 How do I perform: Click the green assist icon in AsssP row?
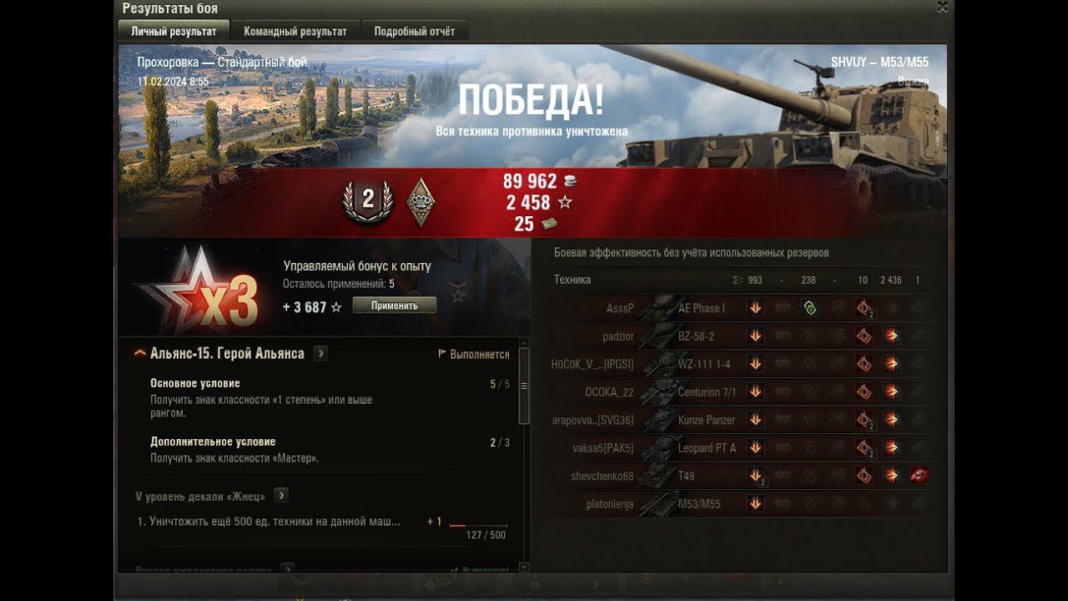[x=809, y=308]
